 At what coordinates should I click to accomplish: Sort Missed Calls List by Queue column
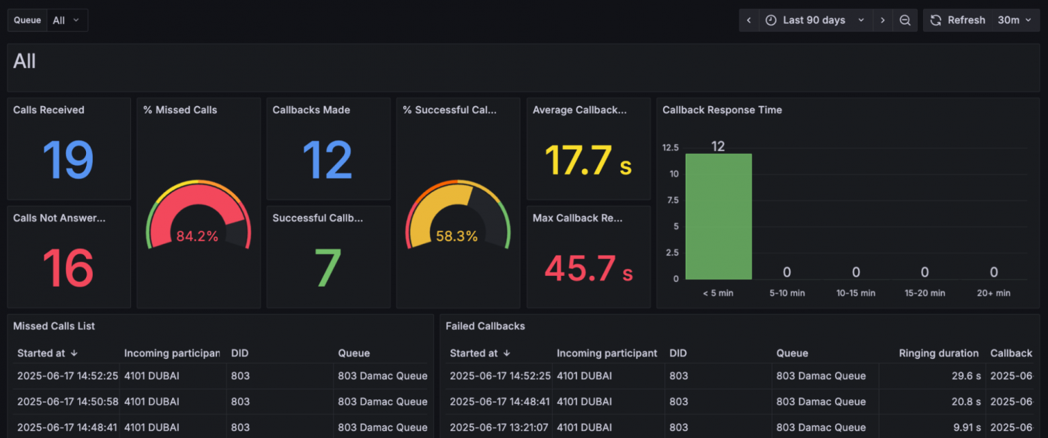click(354, 353)
